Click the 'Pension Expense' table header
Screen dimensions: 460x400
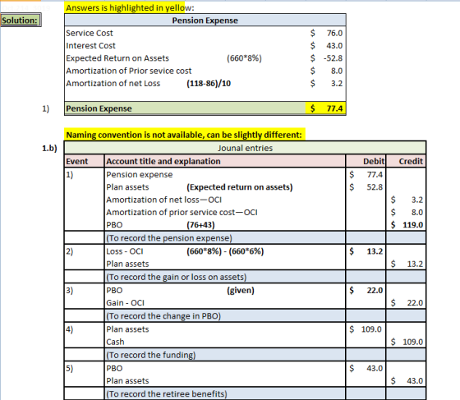point(205,21)
